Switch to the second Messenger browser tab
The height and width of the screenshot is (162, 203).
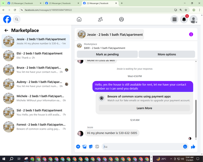tap(62, 3)
